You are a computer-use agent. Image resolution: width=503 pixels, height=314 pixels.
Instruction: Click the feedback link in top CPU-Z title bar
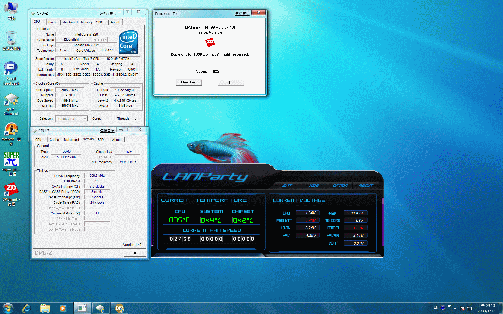pos(106,13)
